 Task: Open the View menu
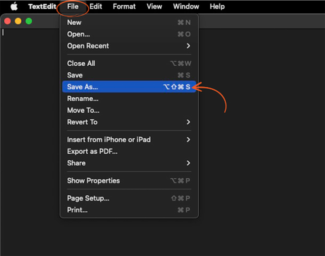pos(154,6)
